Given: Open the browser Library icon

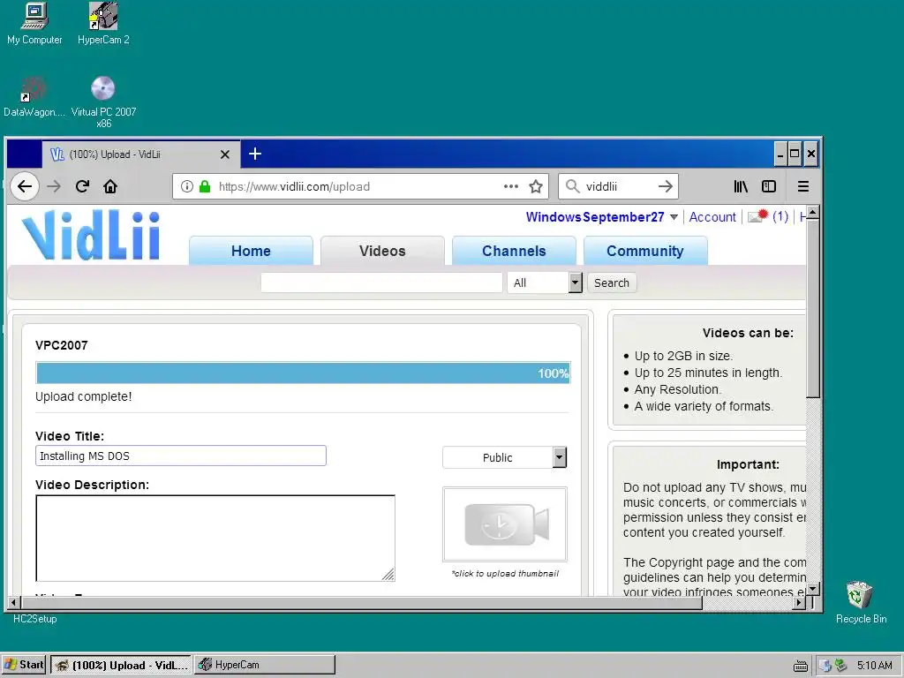Looking at the screenshot, I should (x=741, y=186).
